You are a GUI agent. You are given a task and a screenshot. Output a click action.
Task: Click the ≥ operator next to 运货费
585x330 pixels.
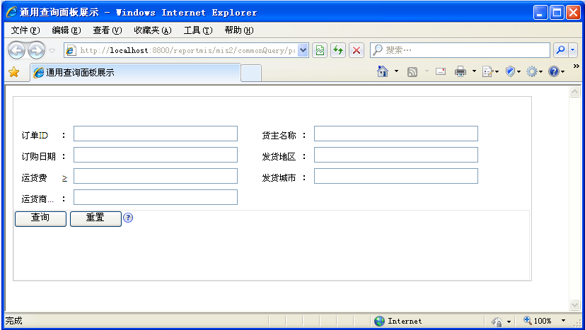[x=64, y=179]
